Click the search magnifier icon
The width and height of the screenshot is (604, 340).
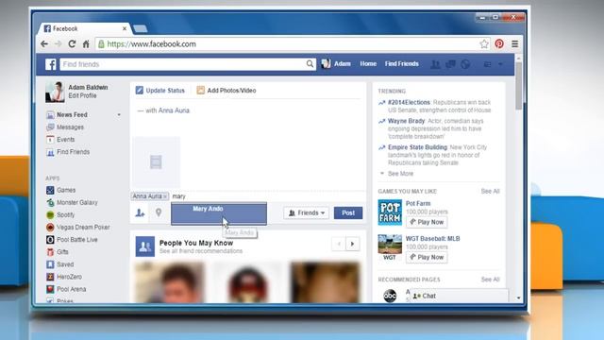[310, 64]
